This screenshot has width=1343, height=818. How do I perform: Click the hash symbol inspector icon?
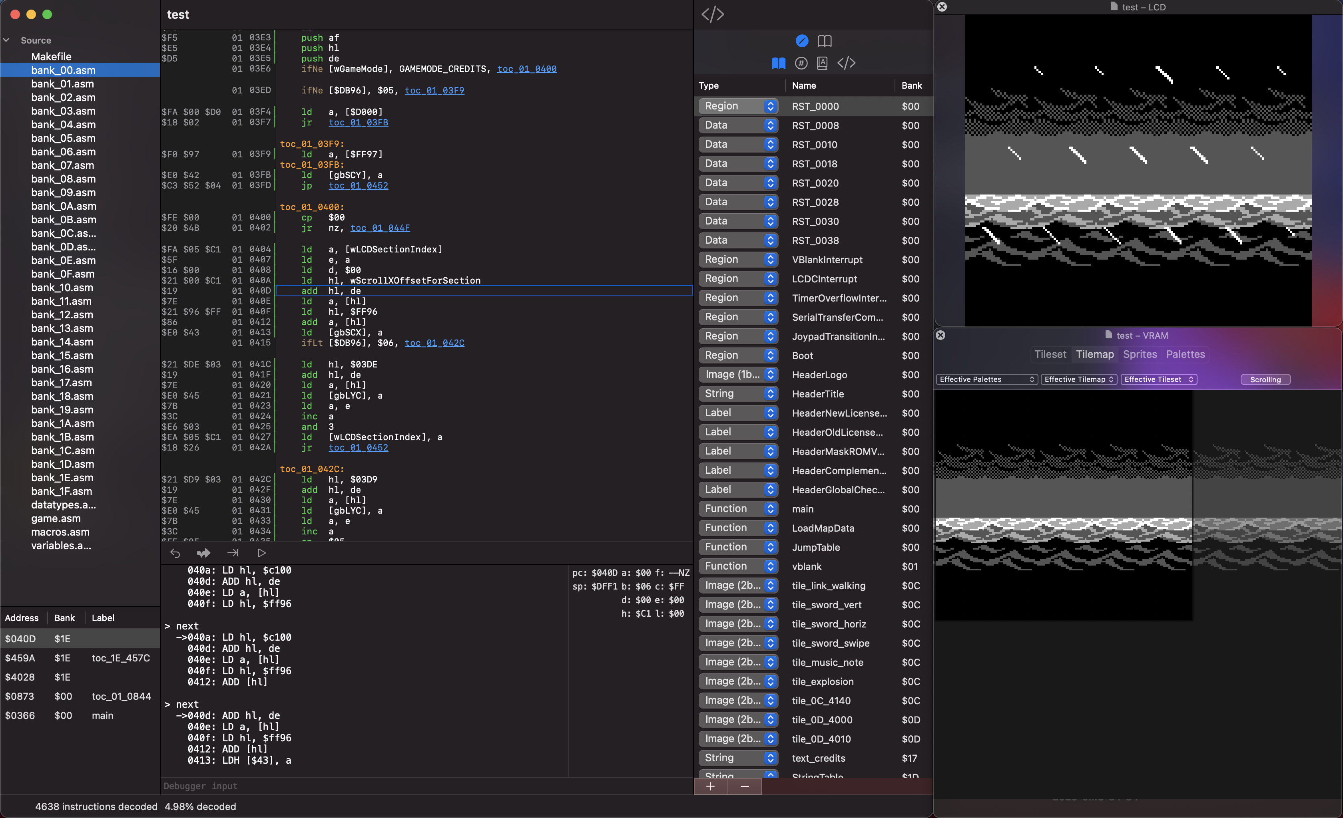point(801,63)
